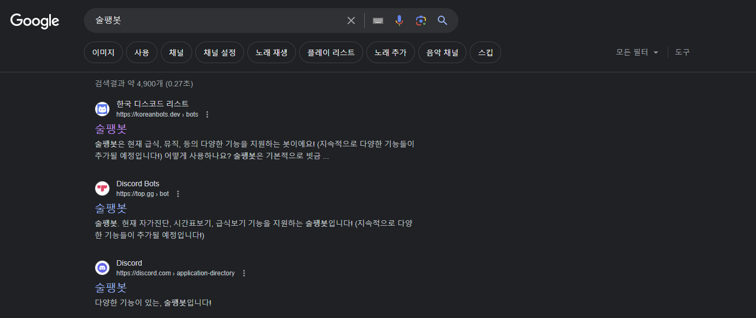Click the Discord site name above application-directory
756x318 pixels.
click(129, 263)
